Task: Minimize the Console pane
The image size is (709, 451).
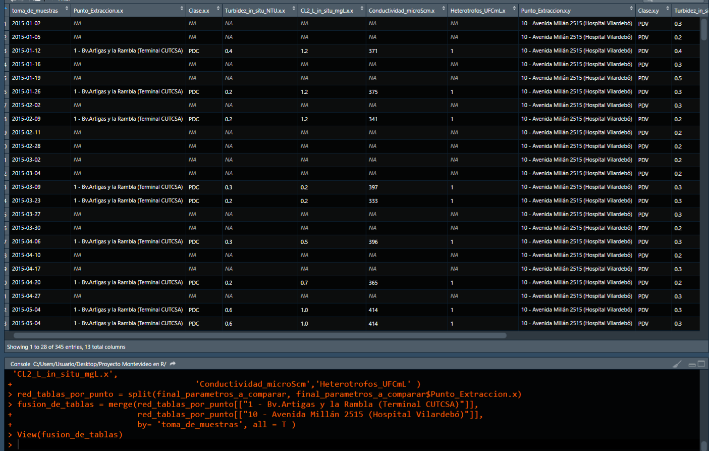Action: (692, 364)
